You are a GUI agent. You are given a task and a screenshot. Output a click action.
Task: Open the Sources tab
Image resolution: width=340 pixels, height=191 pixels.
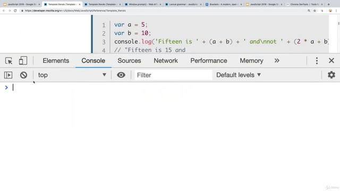pyautogui.click(x=129, y=61)
